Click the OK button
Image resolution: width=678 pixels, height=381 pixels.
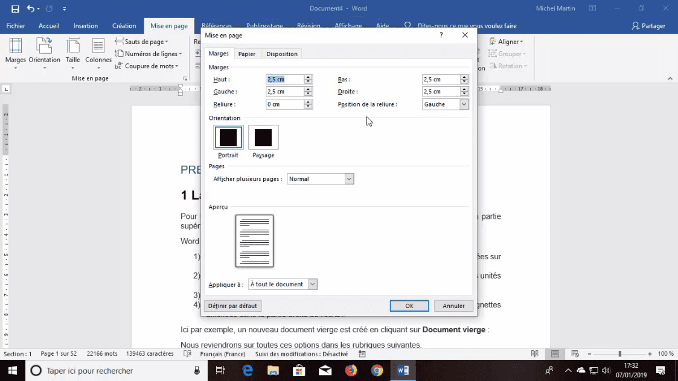tap(409, 306)
